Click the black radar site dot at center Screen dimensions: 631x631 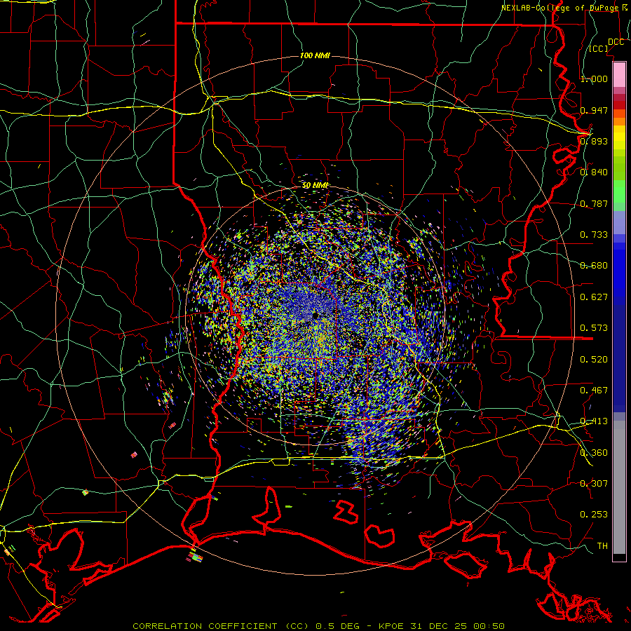pyautogui.click(x=315, y=316)
